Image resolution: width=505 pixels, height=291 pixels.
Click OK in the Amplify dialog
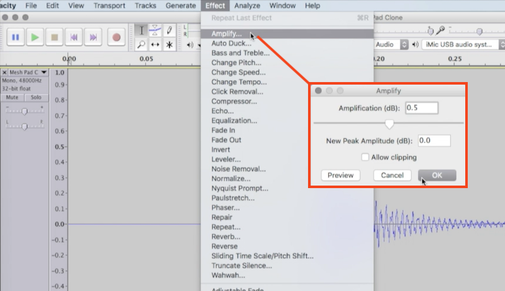pos(437,175)
